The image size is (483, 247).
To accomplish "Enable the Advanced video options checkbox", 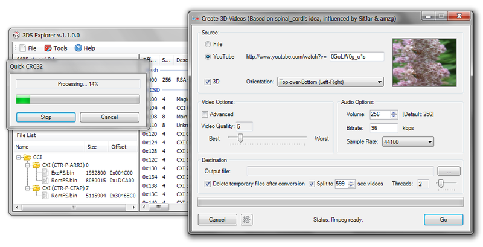I will tap(205, 114).
